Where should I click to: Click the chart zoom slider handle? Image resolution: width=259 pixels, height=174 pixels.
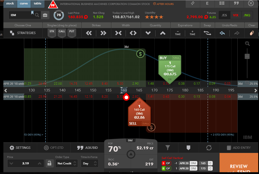247,56
